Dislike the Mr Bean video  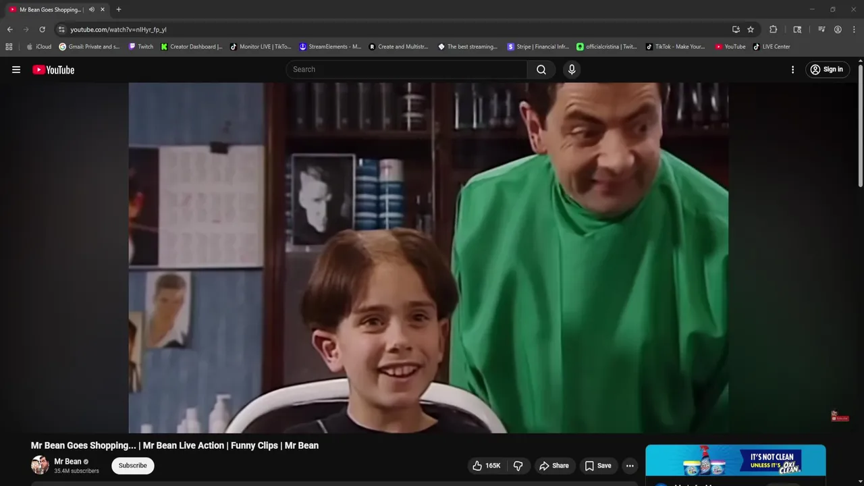tap(518, 466)
